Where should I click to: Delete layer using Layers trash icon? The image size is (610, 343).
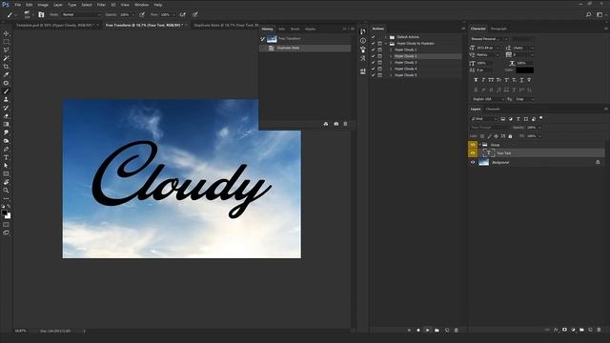(x=599, y=330)
